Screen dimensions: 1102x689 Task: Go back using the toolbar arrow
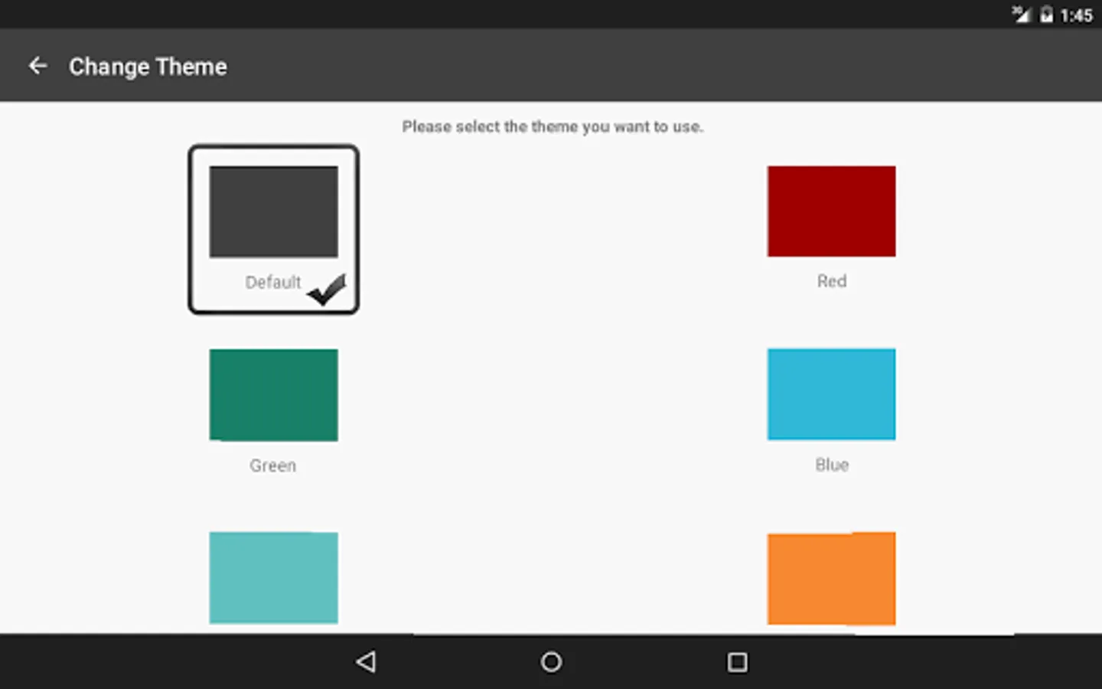pyautogui.click(x=37, y=67)
